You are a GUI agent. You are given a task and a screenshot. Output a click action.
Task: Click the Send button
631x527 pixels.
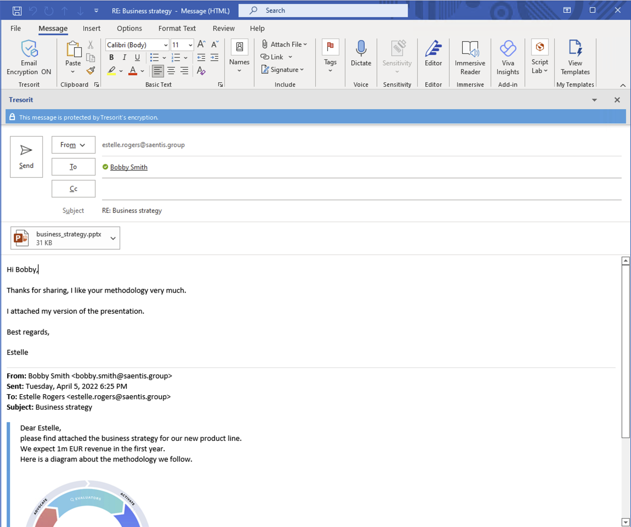(x=27, y=157)
